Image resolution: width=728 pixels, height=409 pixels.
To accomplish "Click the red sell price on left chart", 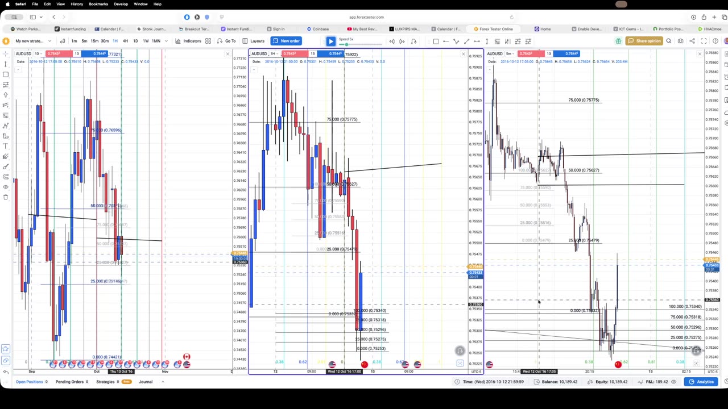I will (x=59, y=54).
